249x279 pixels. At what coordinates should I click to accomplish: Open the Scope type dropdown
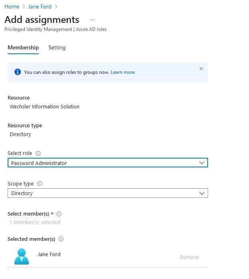click(107, 193)
